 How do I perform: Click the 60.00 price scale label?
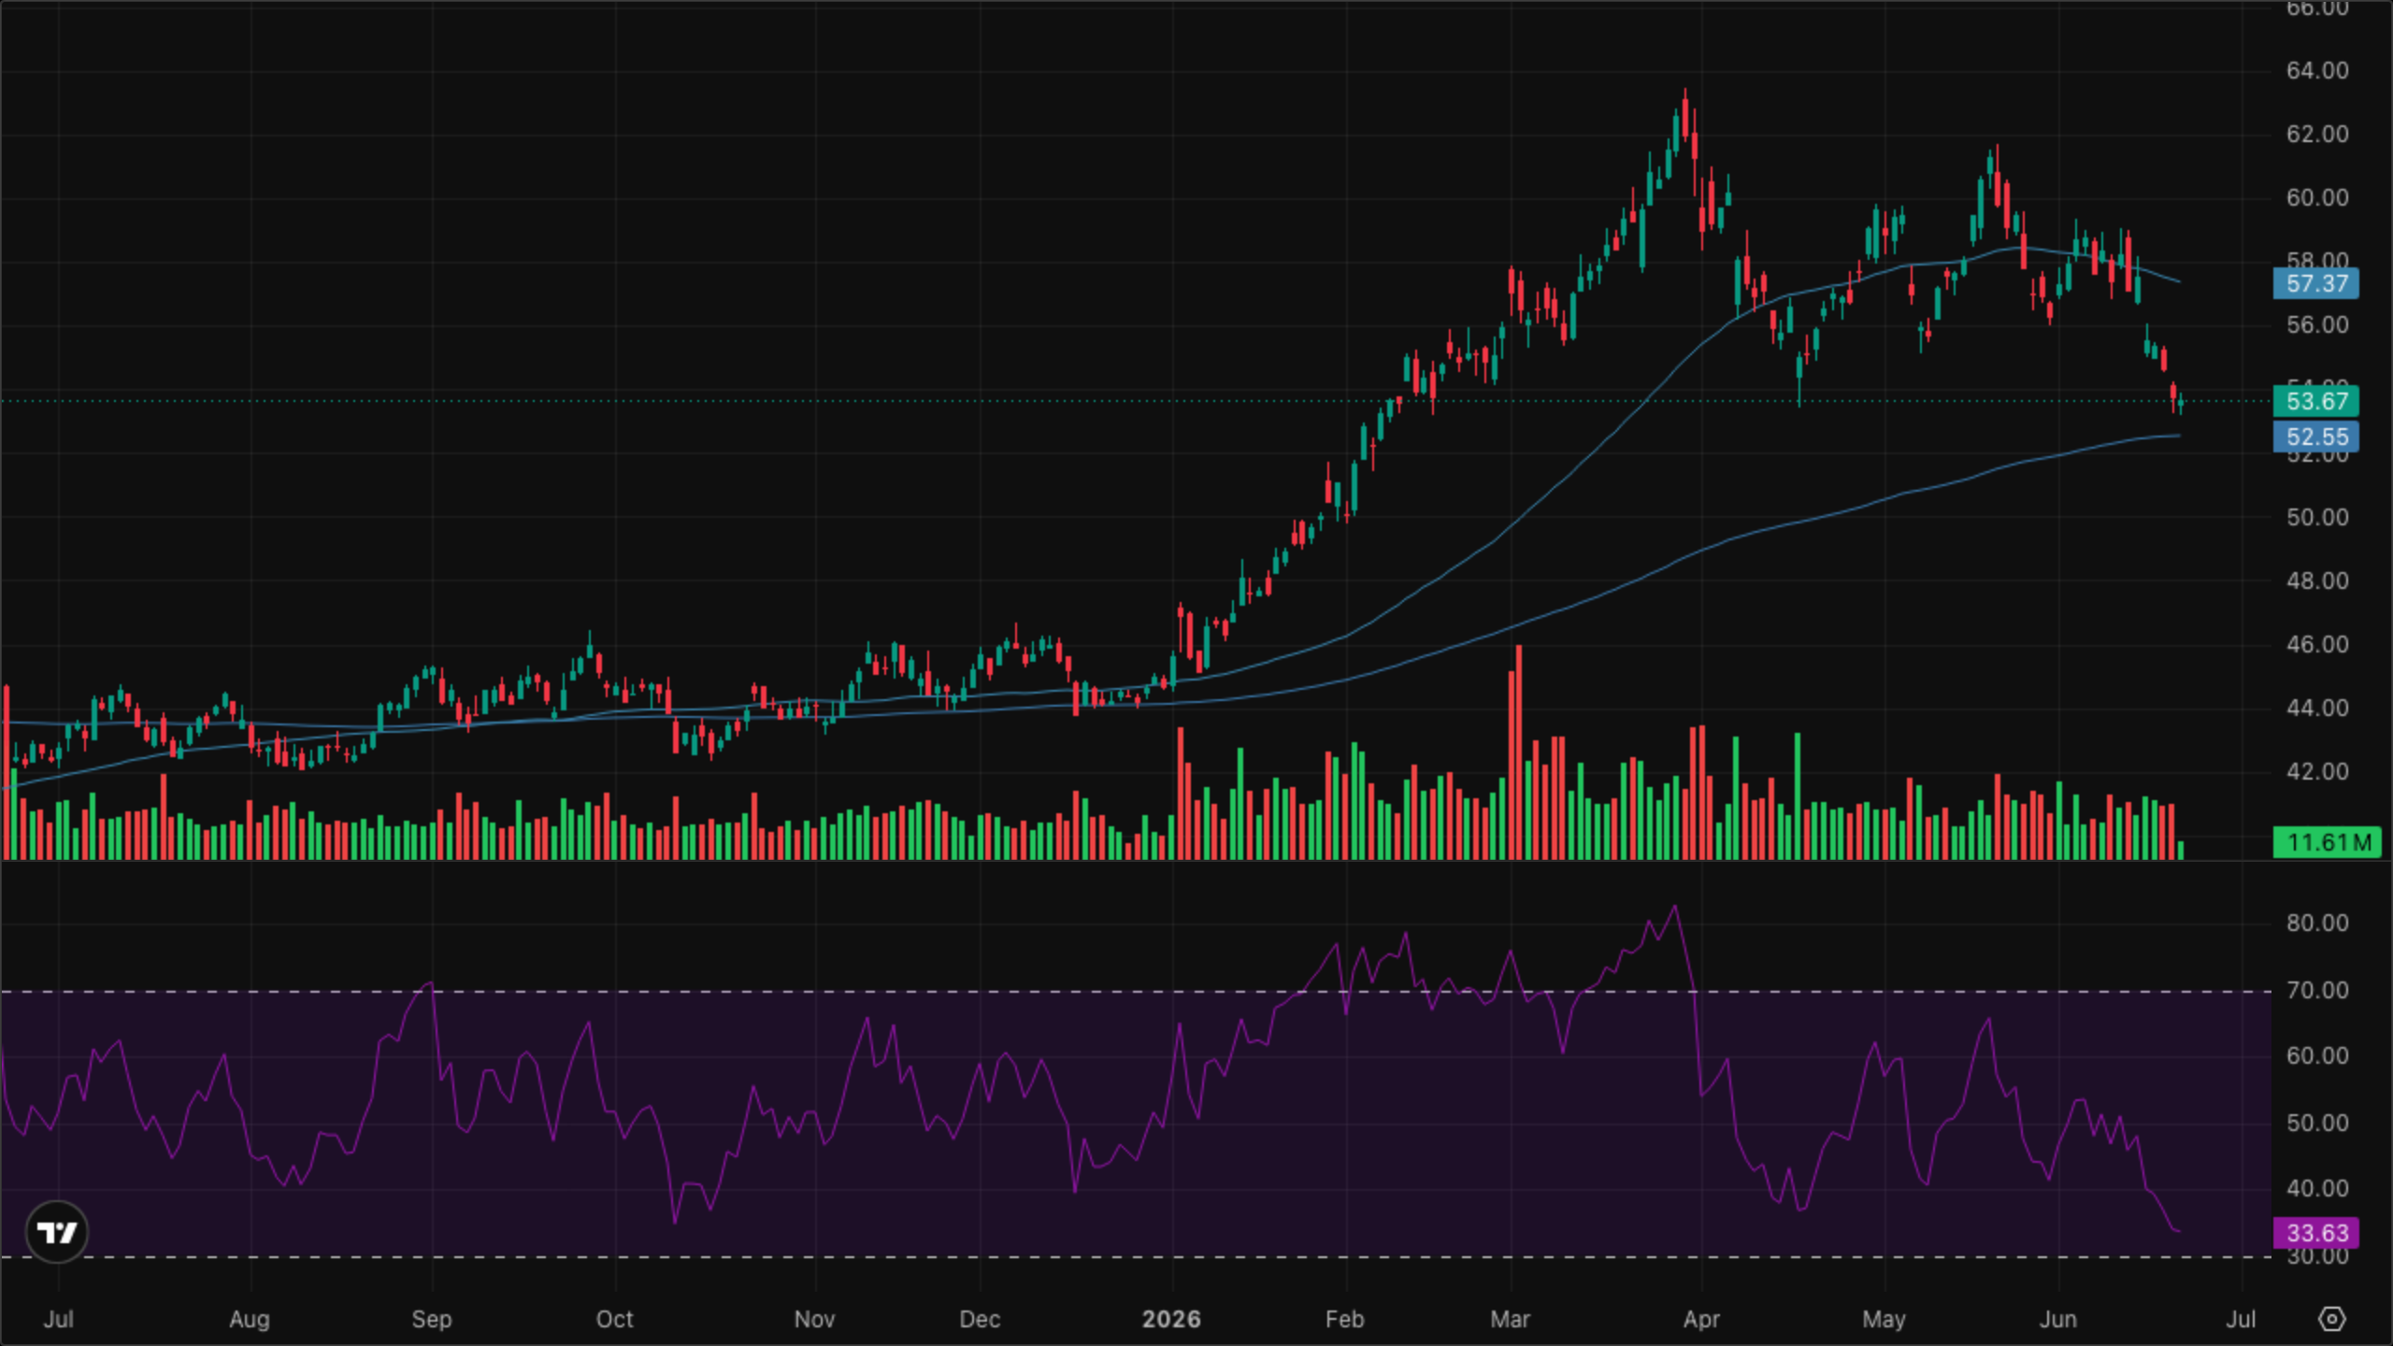point(2317,197)
